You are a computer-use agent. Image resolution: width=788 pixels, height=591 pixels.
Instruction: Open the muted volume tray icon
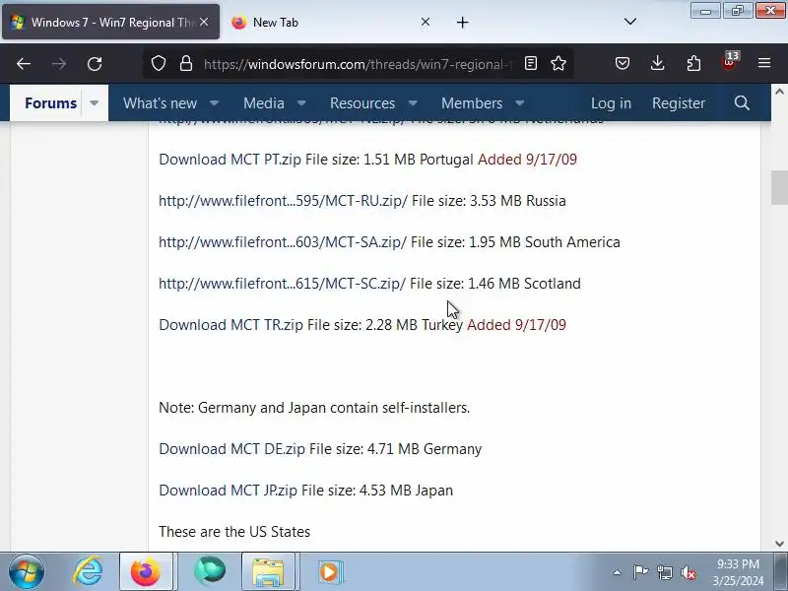688,572
